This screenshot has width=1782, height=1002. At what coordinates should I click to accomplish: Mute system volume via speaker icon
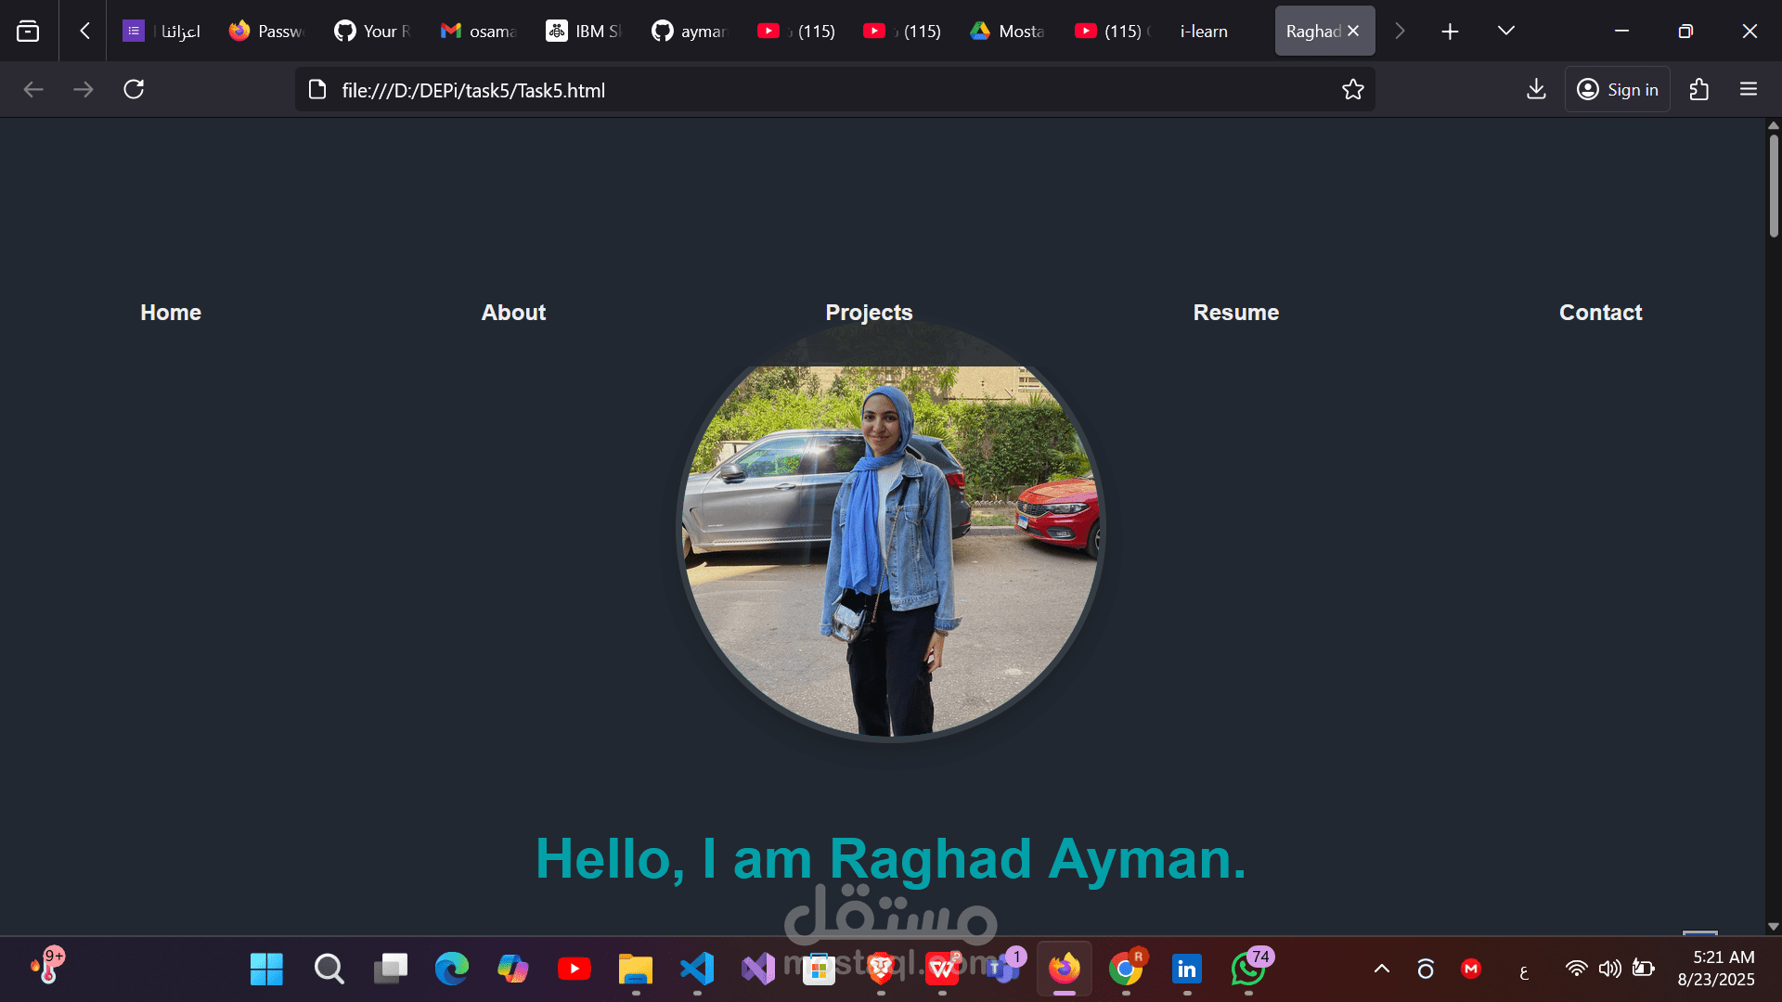[x=1610, y=969]
